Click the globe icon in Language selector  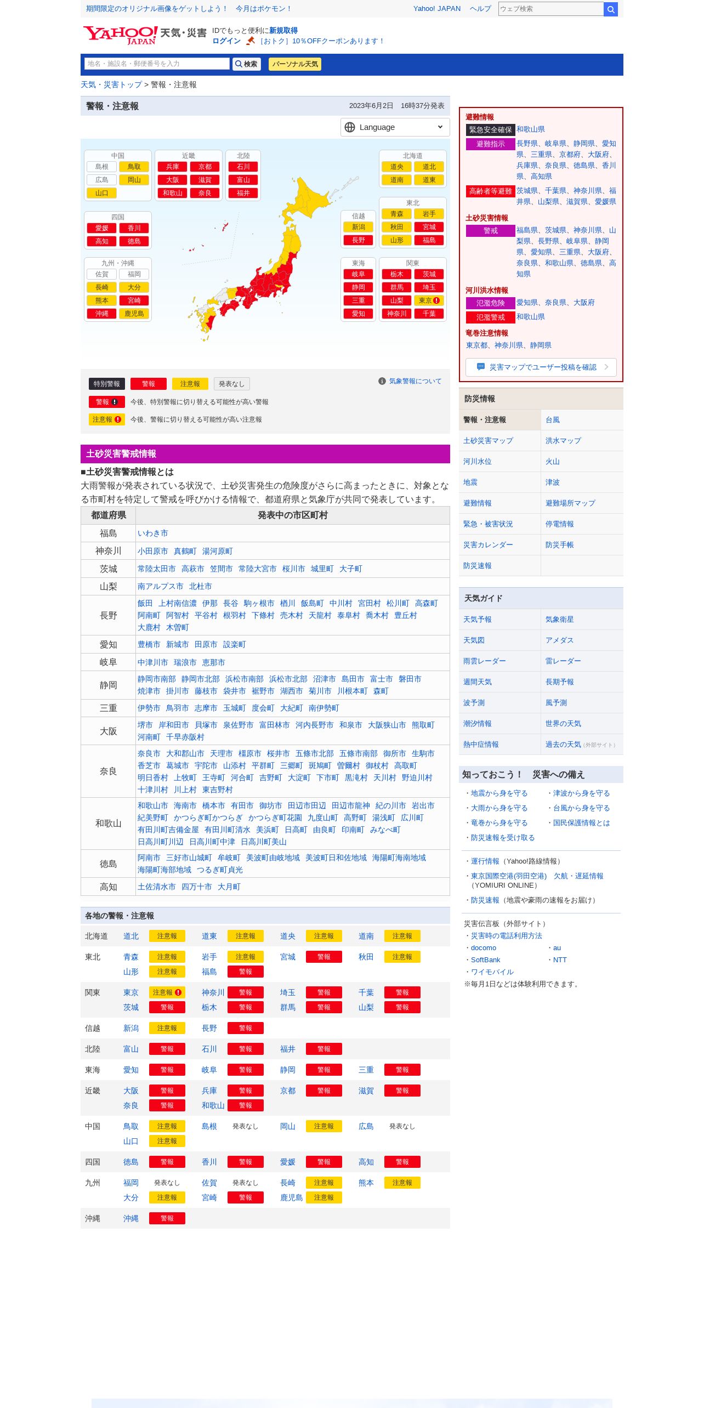[x=350, y=127]
